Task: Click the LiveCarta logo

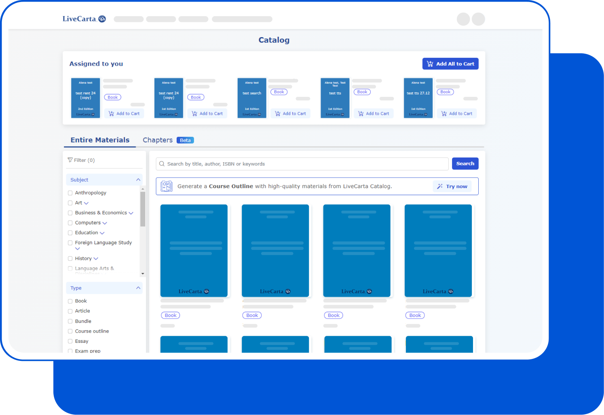Action: (x=84, y=19)
